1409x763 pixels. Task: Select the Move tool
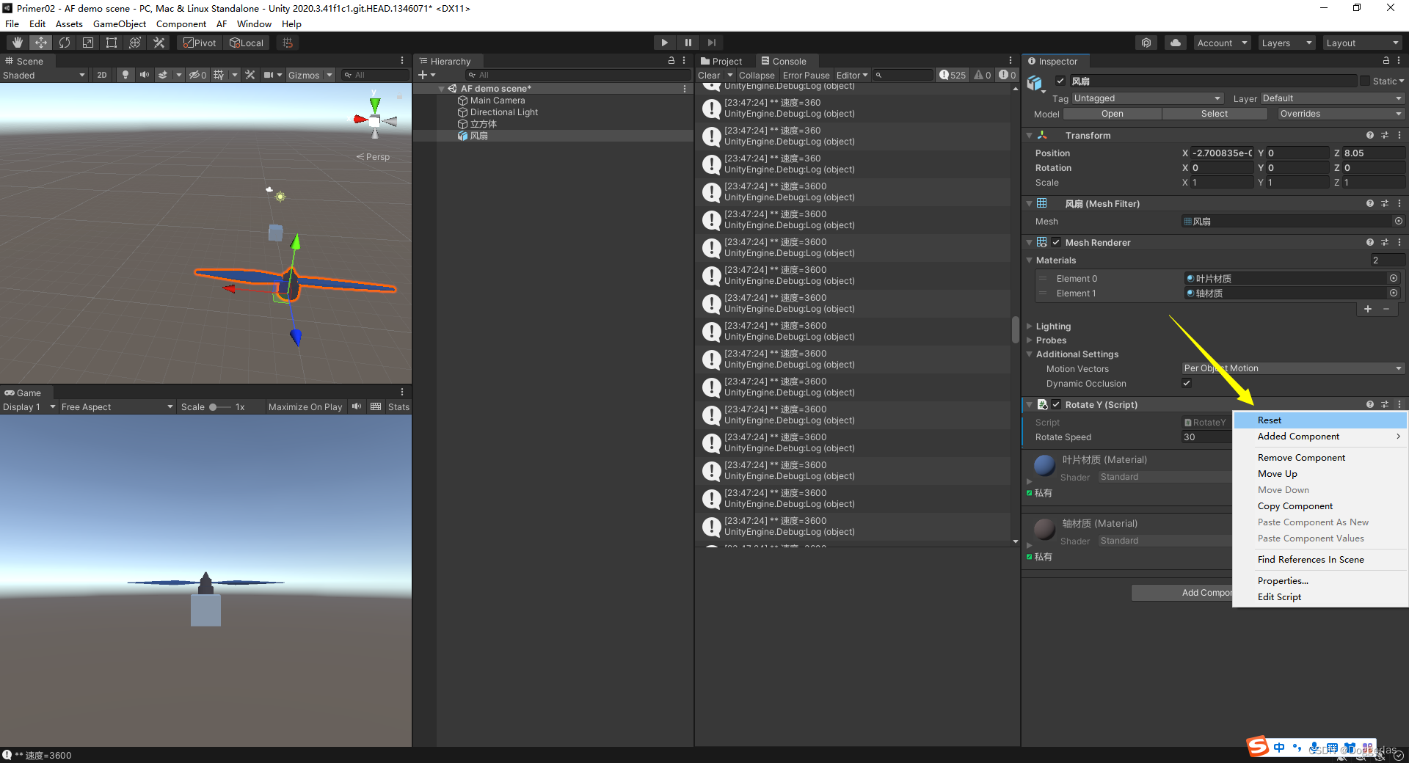tap(41, 43)
